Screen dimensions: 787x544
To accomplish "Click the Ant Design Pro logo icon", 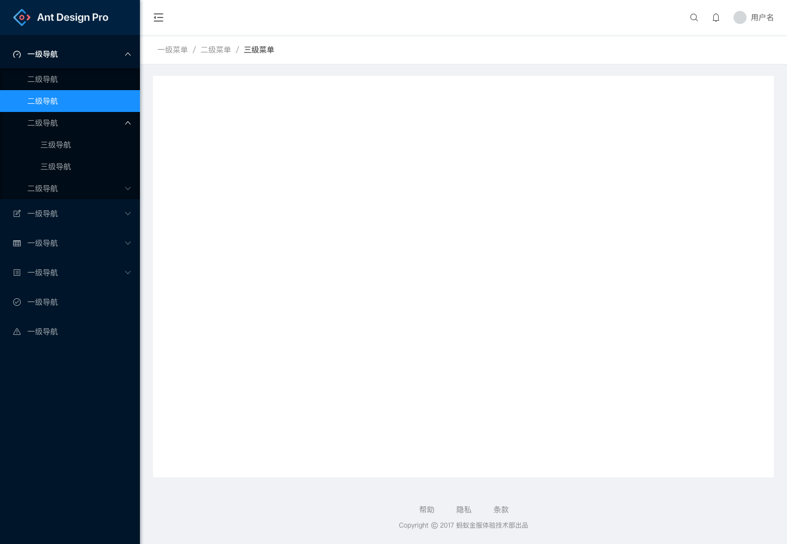I will 22,17.
